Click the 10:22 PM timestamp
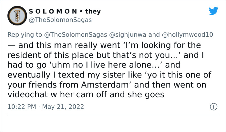The height and width of the screenshot is (132, 226). click(21, 107)
